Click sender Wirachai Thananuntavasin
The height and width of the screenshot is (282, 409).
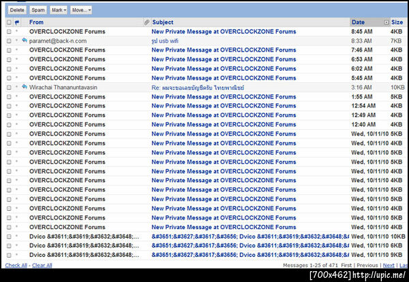63,88
